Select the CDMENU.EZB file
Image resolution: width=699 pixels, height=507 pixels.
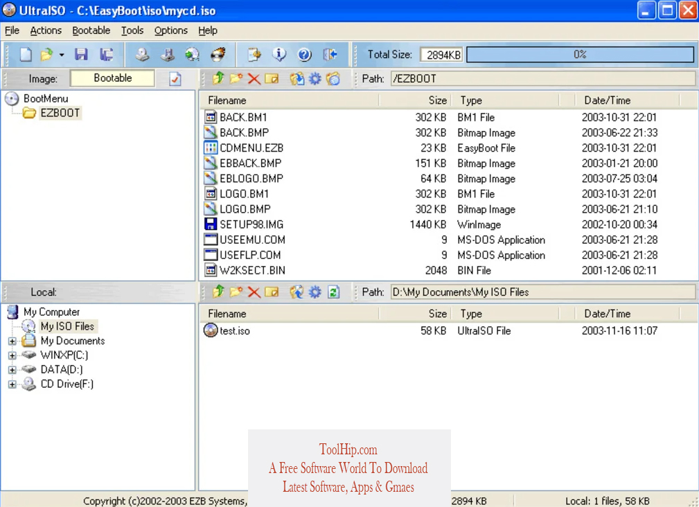point(251,148)
